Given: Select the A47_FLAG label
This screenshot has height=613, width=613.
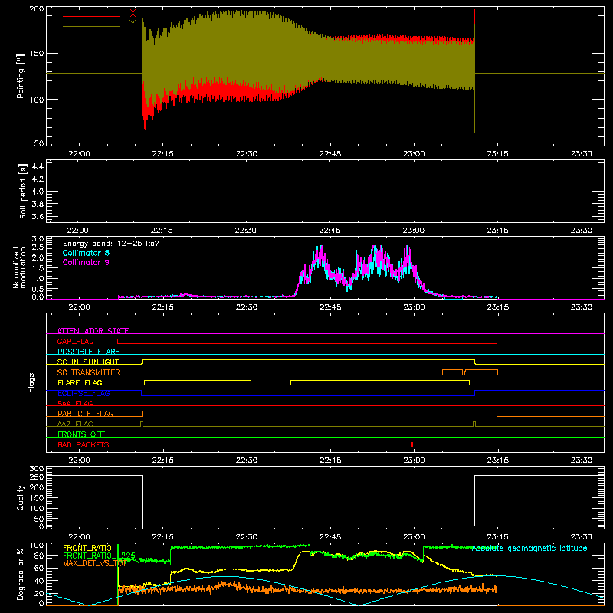Looking at the screenshot, I should (75, 424).
